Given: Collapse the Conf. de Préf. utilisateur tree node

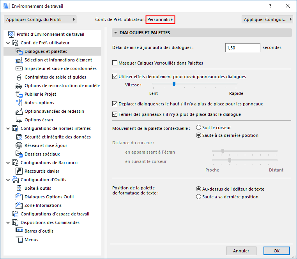Looking at the screenshot, I should (9, 43).
